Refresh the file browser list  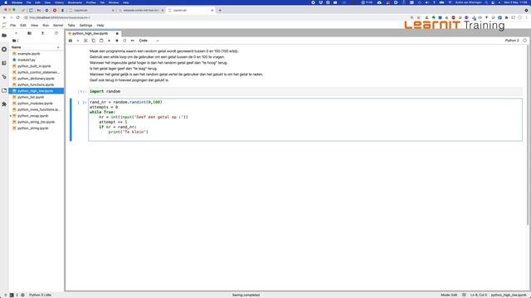(56, 33)
